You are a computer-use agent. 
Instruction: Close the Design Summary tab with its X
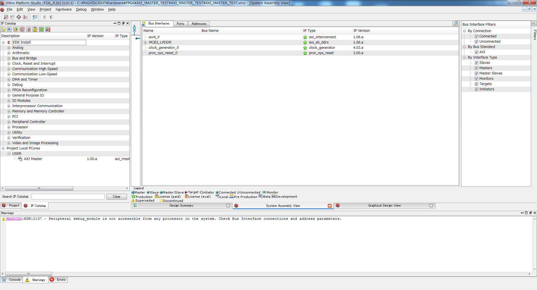pos(228,206)
